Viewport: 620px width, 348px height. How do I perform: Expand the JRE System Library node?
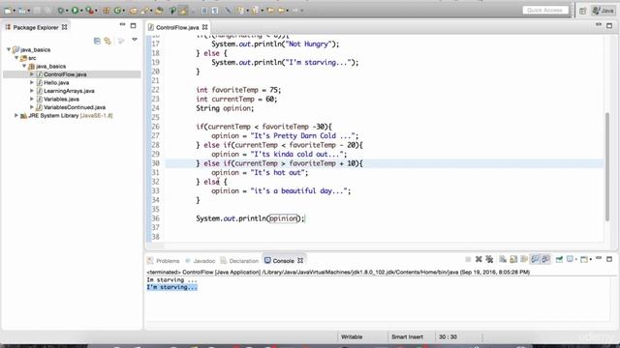point(16,115)
